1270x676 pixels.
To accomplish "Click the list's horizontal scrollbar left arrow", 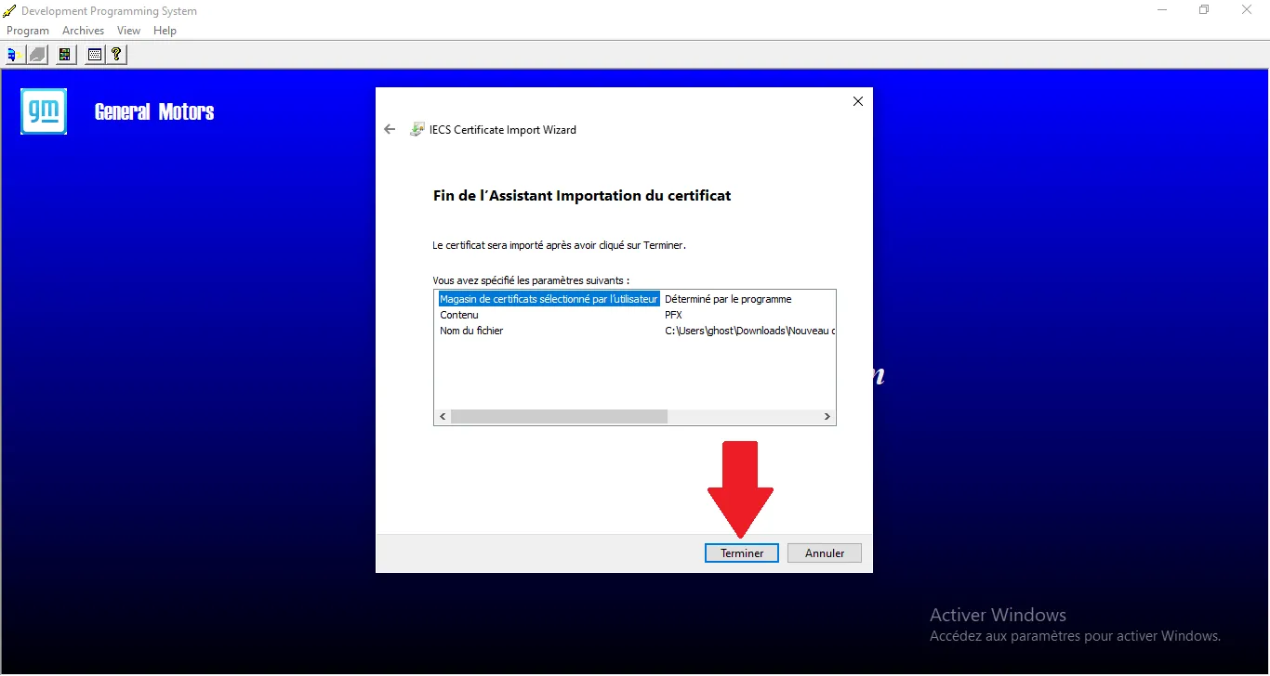I will (443, 417).
